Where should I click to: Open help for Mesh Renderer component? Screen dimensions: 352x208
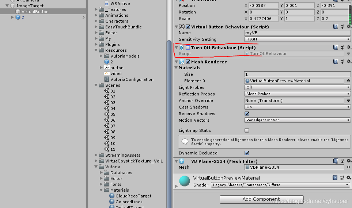tap(336, 62)
